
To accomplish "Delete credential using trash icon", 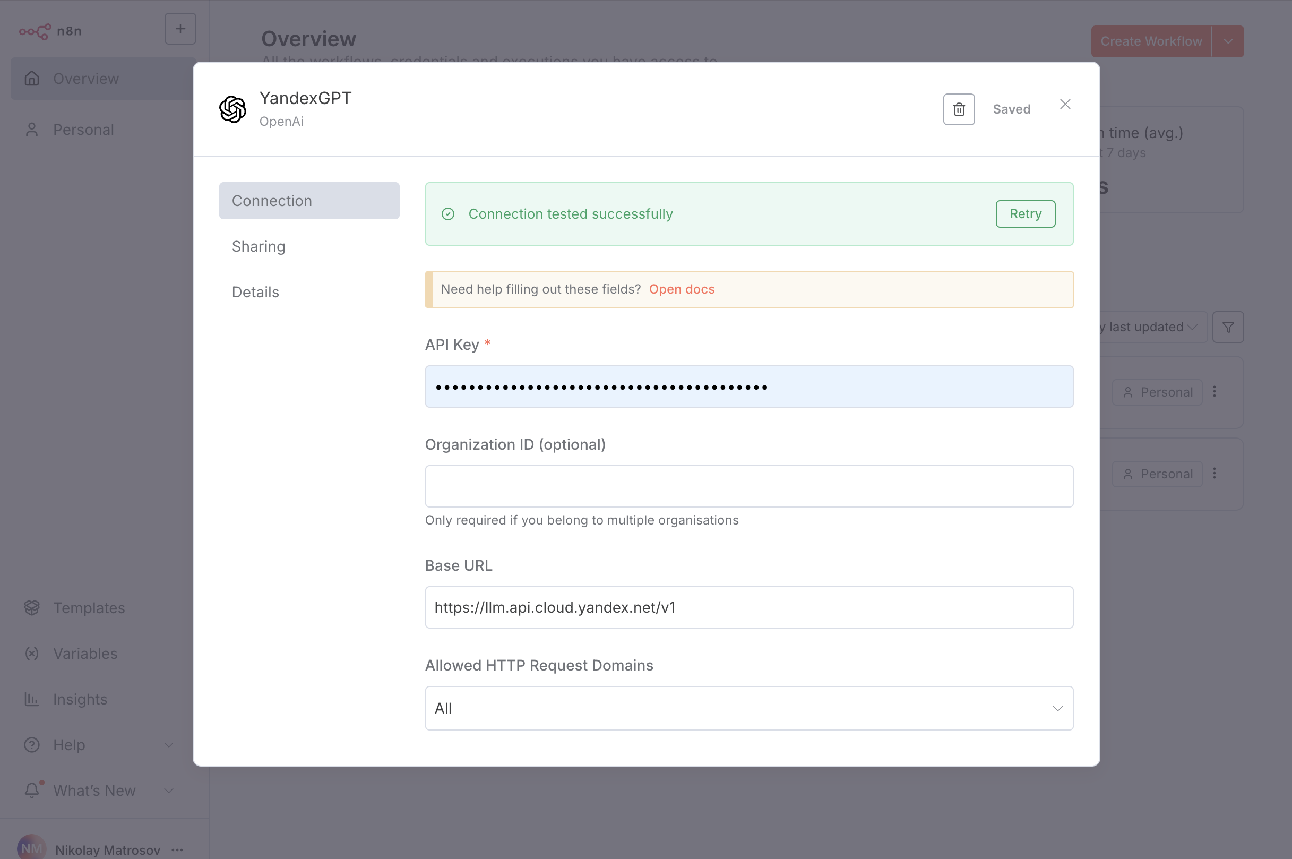I will coord(959,109).
